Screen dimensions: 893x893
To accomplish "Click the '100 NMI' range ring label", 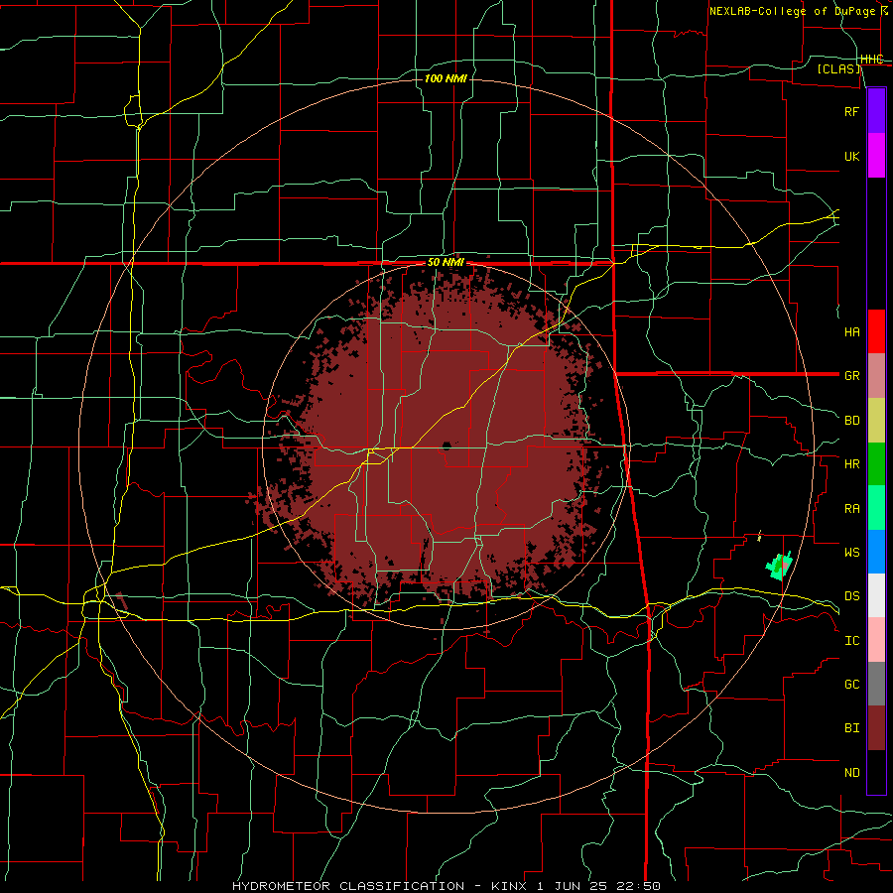I will pos(446,78).
